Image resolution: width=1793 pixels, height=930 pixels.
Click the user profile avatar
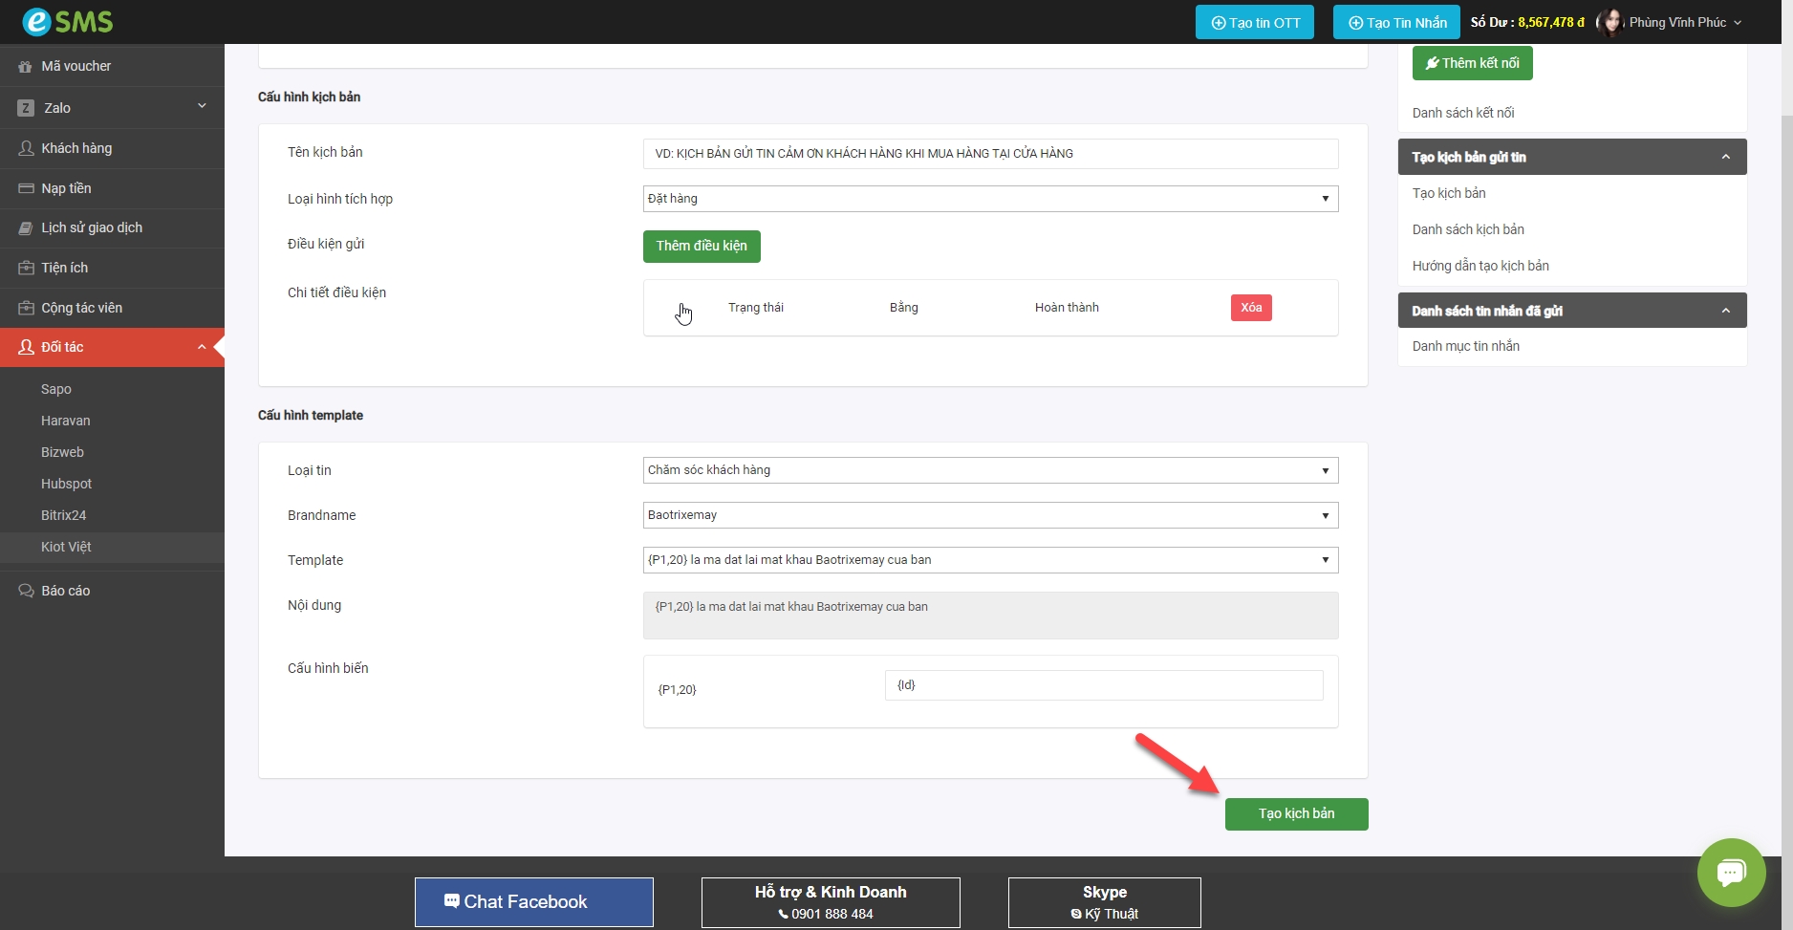point(1610,22)
